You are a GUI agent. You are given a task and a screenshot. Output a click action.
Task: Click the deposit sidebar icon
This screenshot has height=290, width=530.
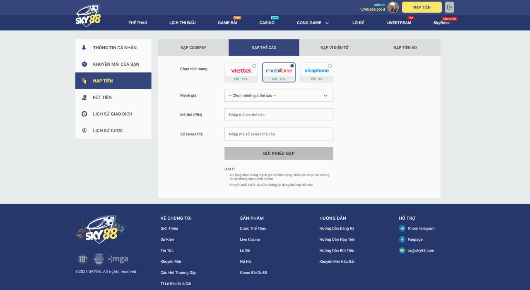(84, 81)
